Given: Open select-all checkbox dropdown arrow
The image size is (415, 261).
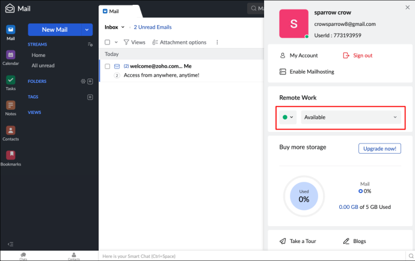Looking at the screenshot, I should click(116, 42).
